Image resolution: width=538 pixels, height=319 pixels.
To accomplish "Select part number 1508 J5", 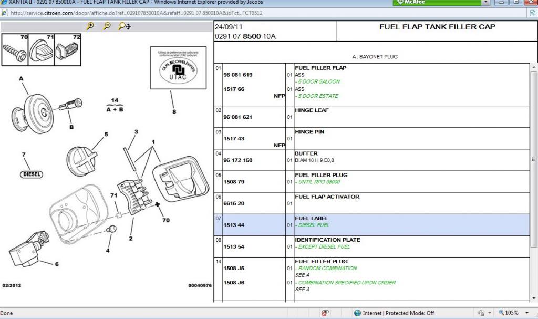I will click(234, 268).
